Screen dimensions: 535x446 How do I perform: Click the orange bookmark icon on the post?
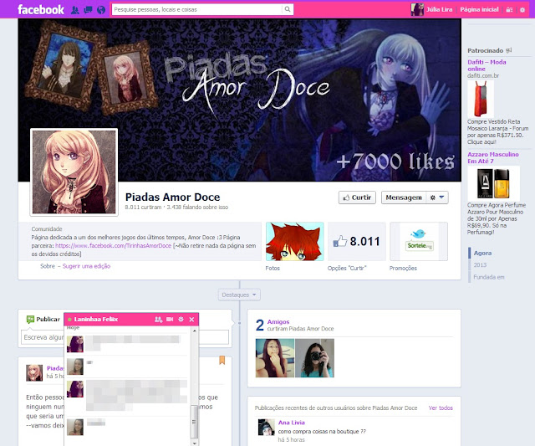coord(222,361)
